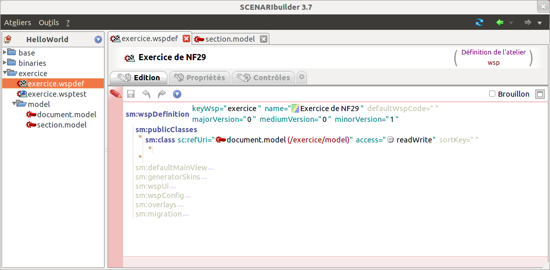The image size is (550, 270).
Task: Close the section.model tab
Action: point(264,39)
